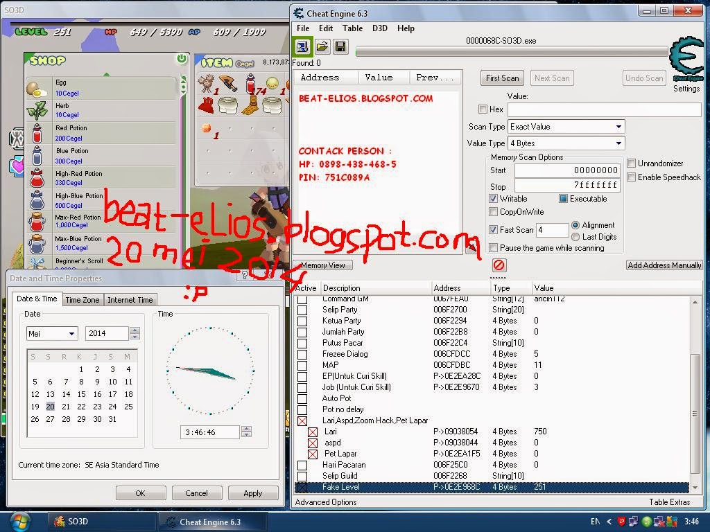Screen dimensions: 710x532
Task: Open Table Extras
Action: 669,502
